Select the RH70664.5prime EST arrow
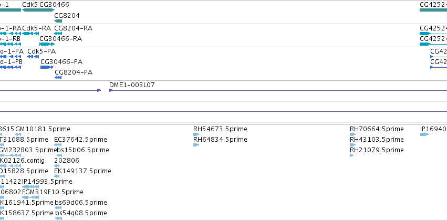The width and height of the screenshot is (447, 221). (352, 135)
